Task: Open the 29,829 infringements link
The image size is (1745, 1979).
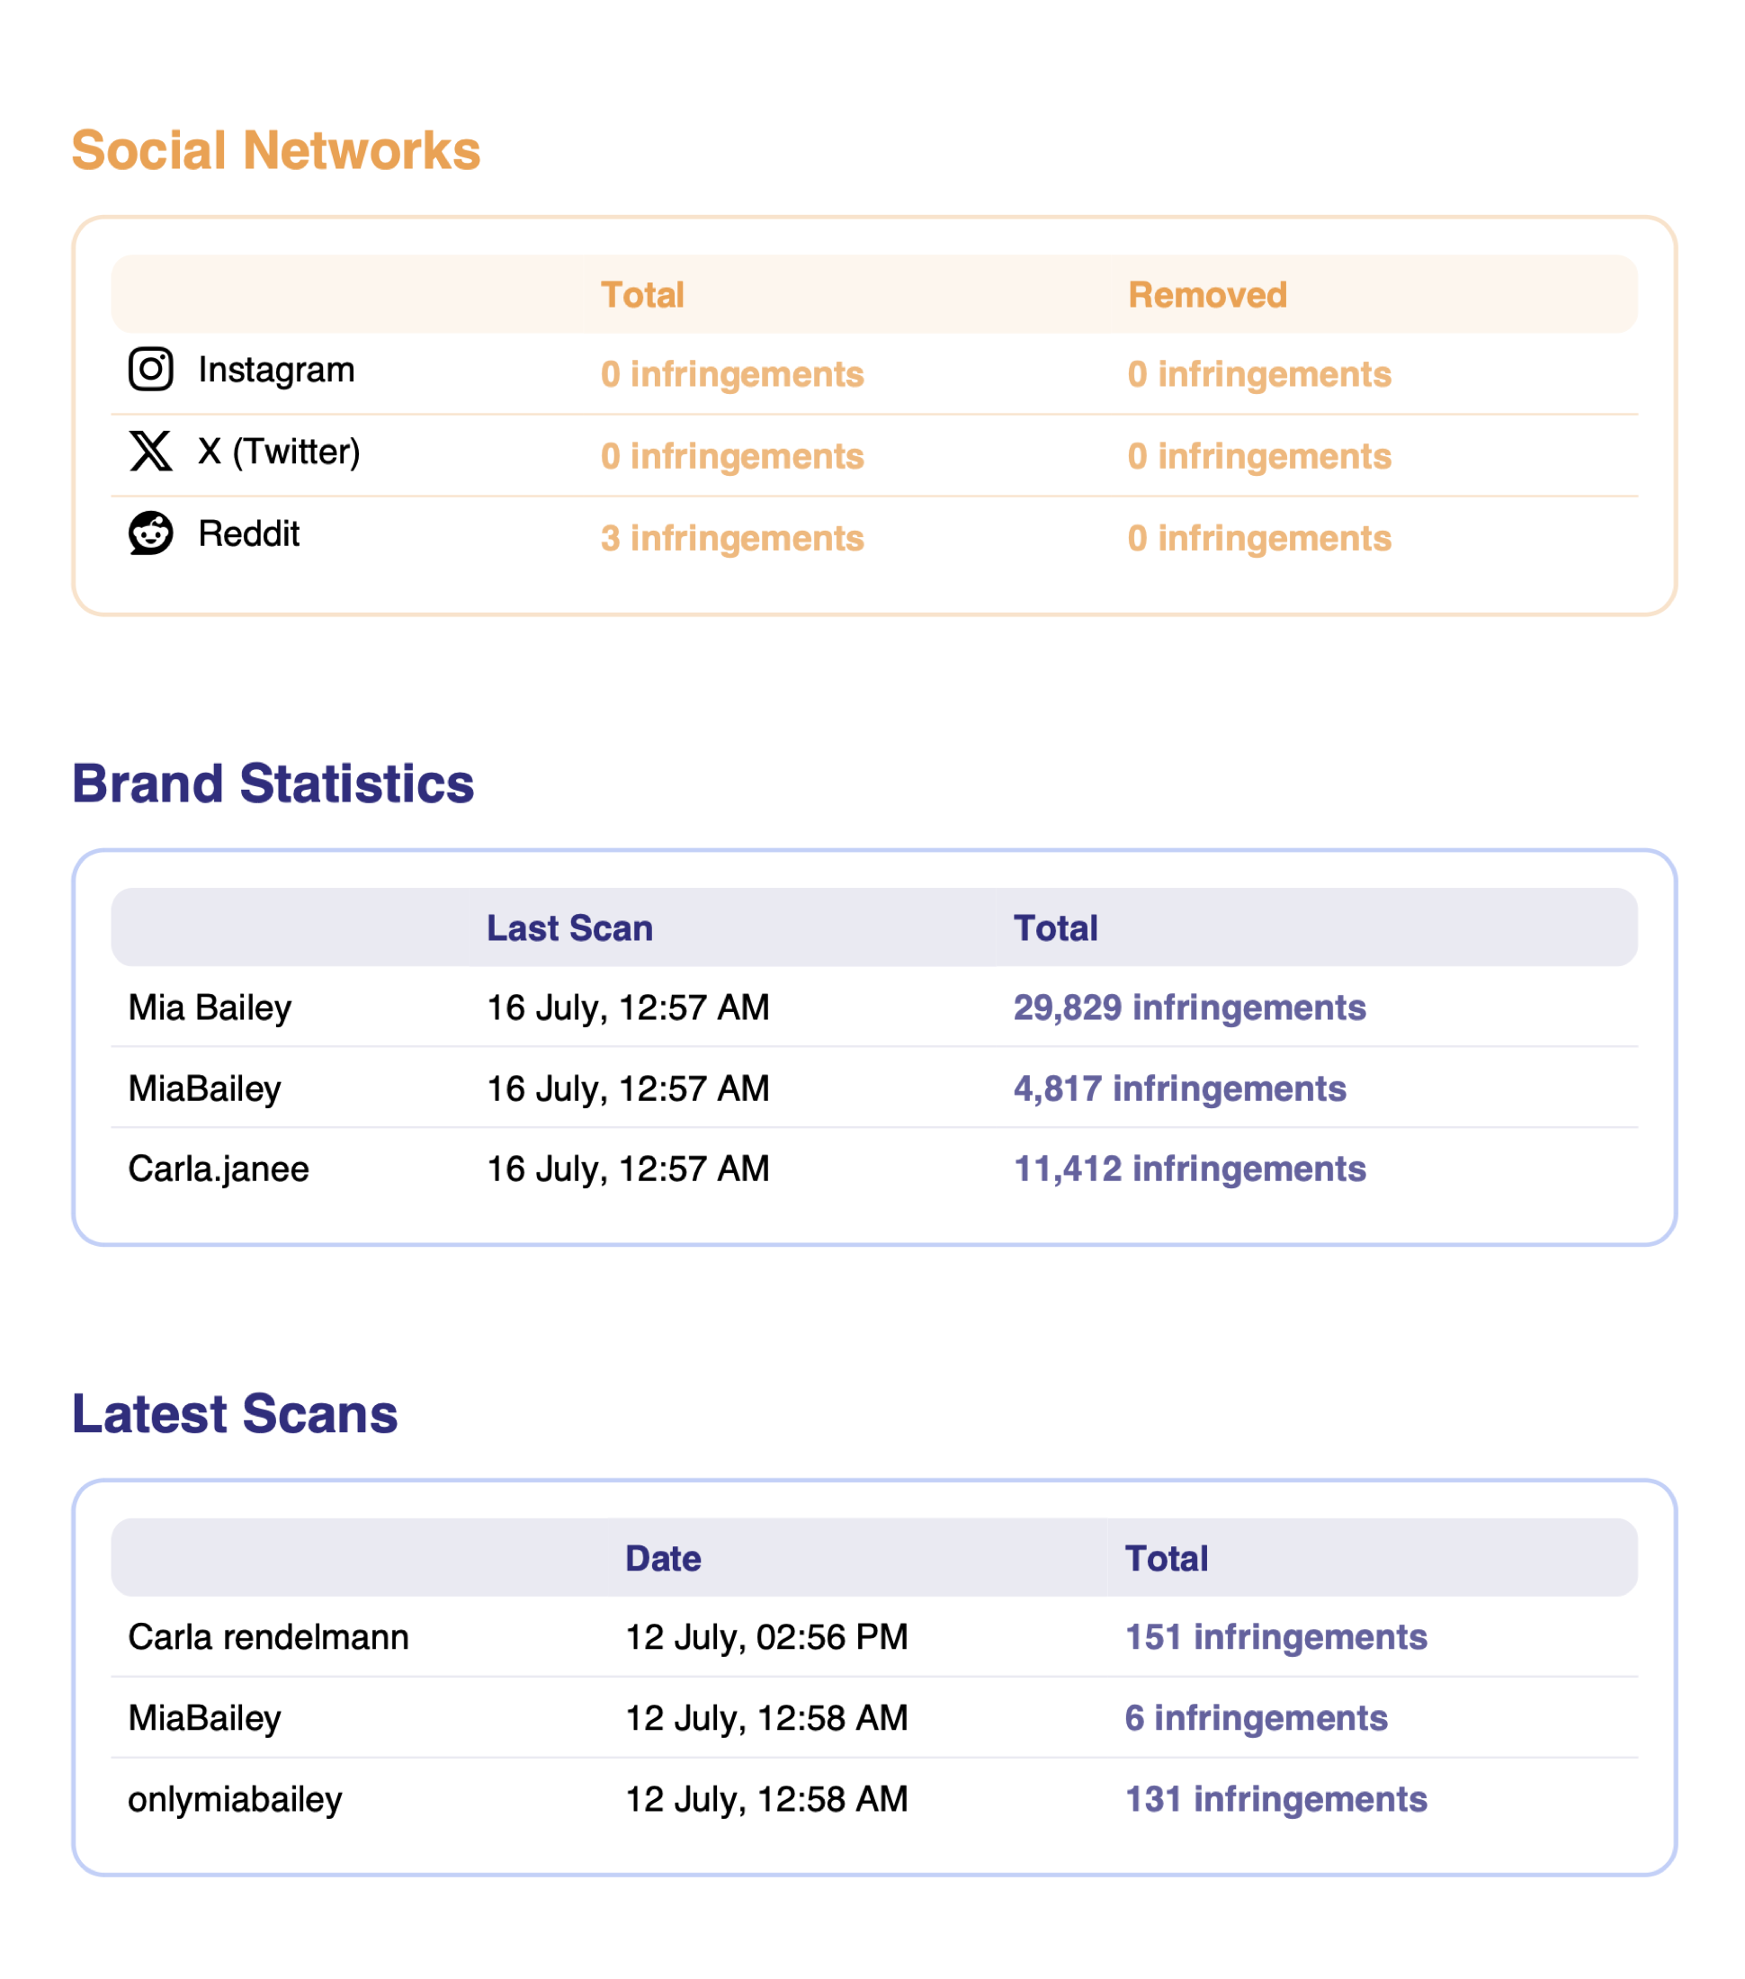Action: pyautogui.click(x=1189, y=1007)
